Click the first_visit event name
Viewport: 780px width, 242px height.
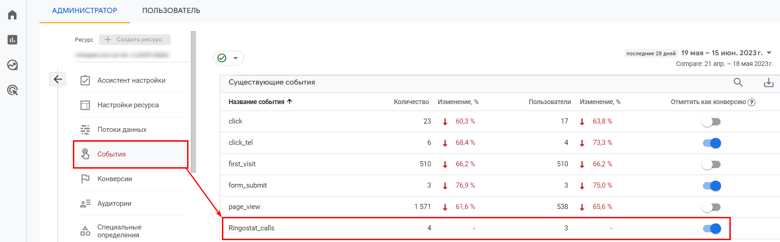coord(242,164)
